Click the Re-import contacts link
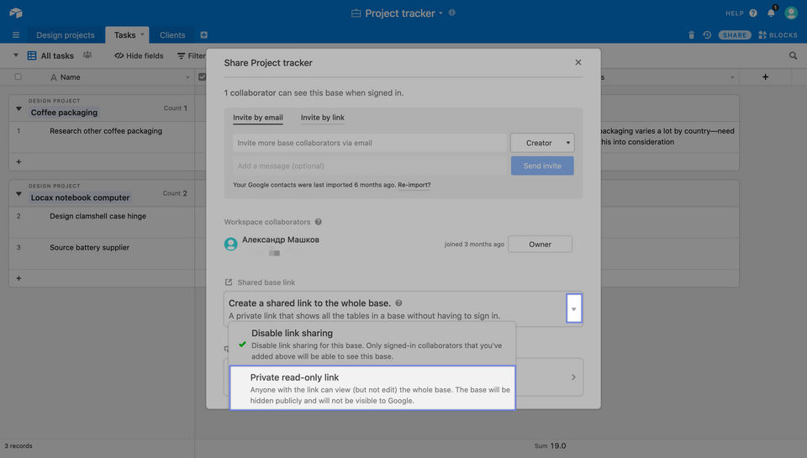 [x=414, y=185]
